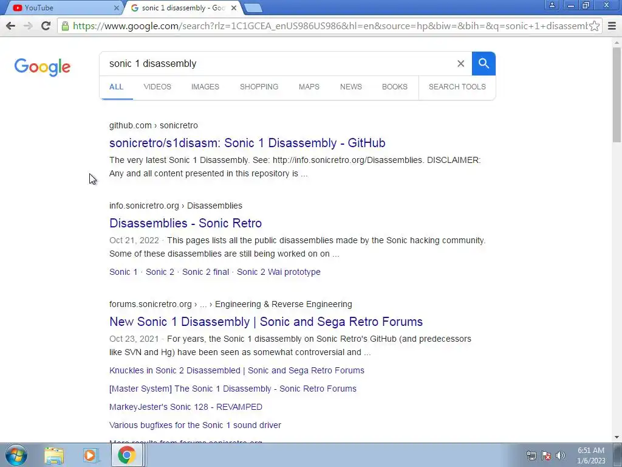The image size is (622, 467).
Task: Click the forums.sonicretro.org breadcrumb
Action: click(x=230, y=304)
